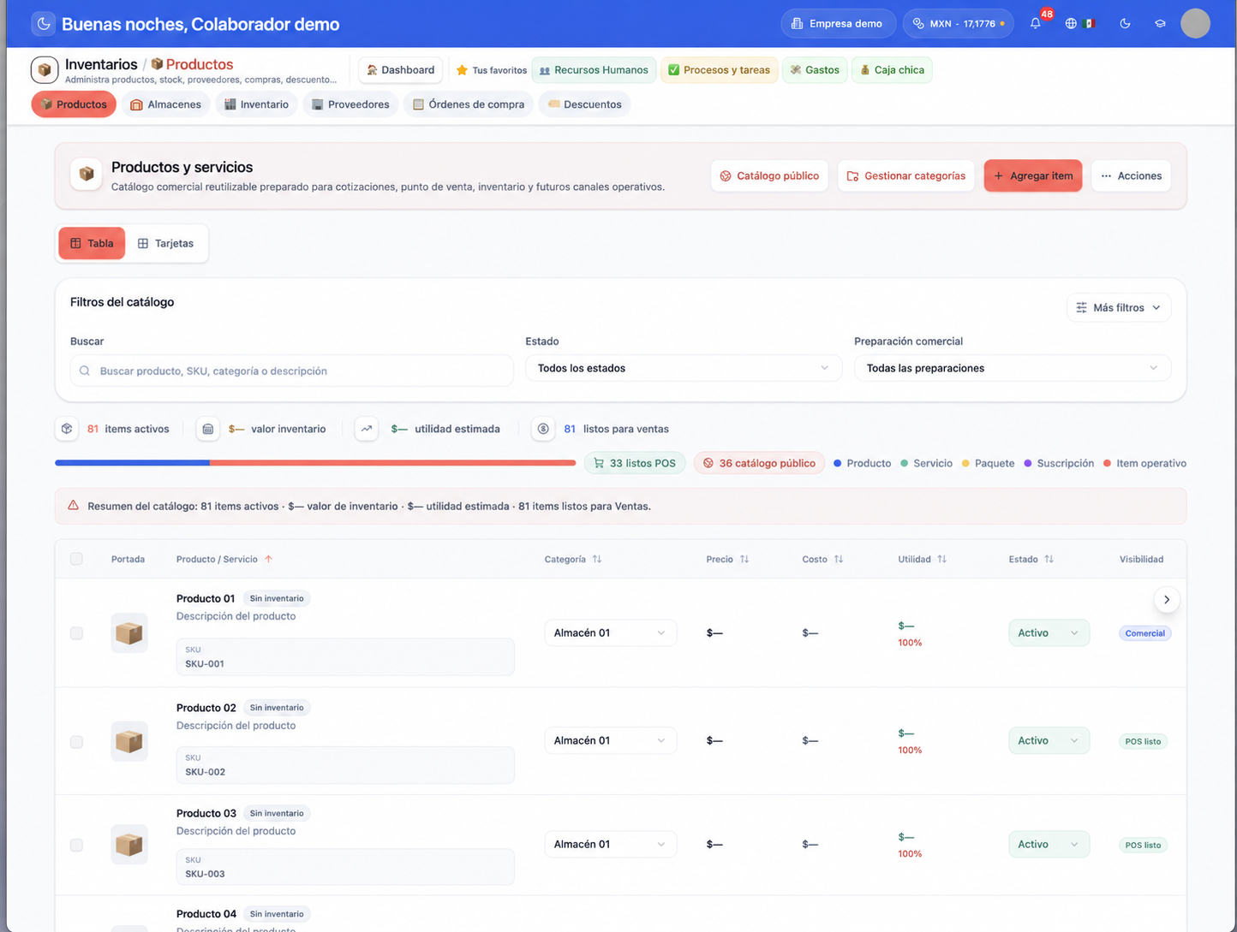Screen dimensions: 1237x932
Task: Click the Inventarios box icon beside the title
Action: (45, 69)
